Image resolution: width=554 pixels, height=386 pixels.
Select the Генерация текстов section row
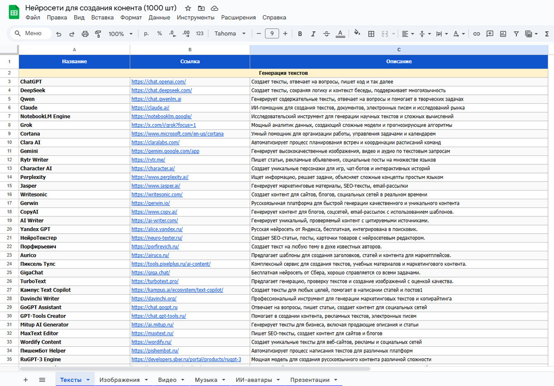pyautogui.click(x=283, y=73)
